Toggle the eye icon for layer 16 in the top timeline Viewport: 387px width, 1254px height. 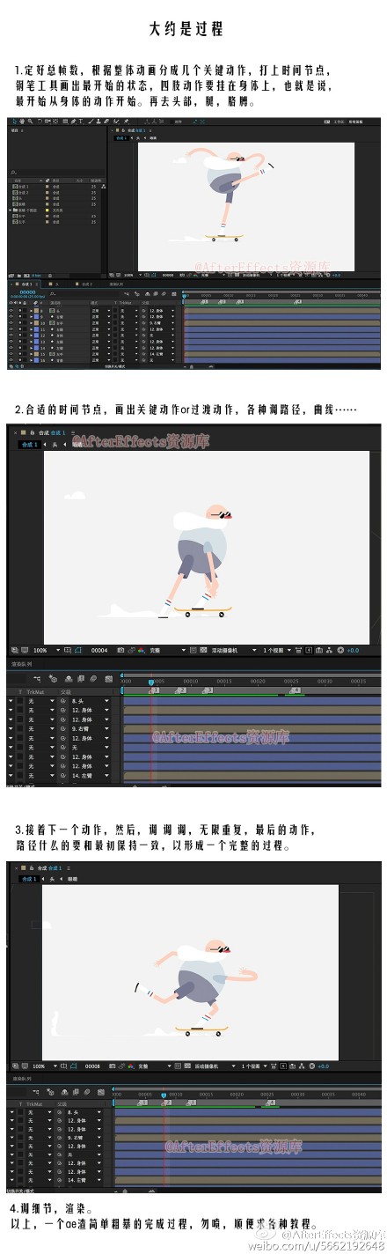point(11,360)
